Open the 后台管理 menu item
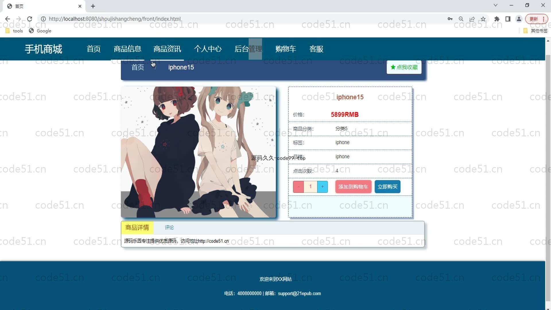This screenshot has height=310, width=551. pyautogui.click(x=248, y=49)
